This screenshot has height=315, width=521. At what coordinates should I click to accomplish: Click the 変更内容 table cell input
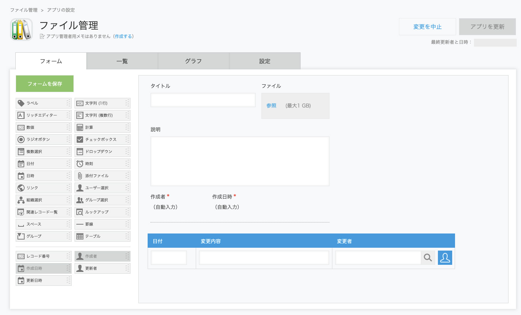[x=264, y=258]
